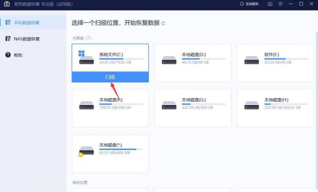Click the 内置盘 (7) section label
318x192 pixels.
click(x=82, y=38)
